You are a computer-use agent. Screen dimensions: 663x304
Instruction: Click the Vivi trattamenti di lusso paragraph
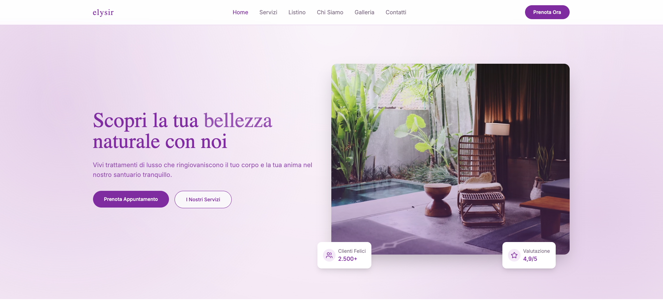(202, 170)
